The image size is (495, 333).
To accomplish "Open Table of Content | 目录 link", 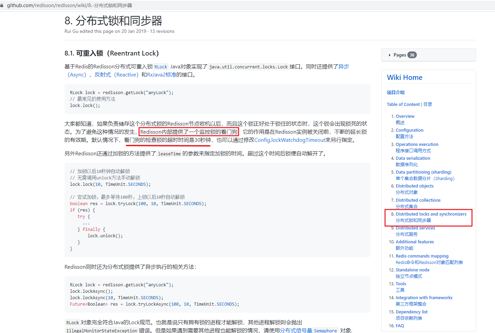I will coord(409,104).
